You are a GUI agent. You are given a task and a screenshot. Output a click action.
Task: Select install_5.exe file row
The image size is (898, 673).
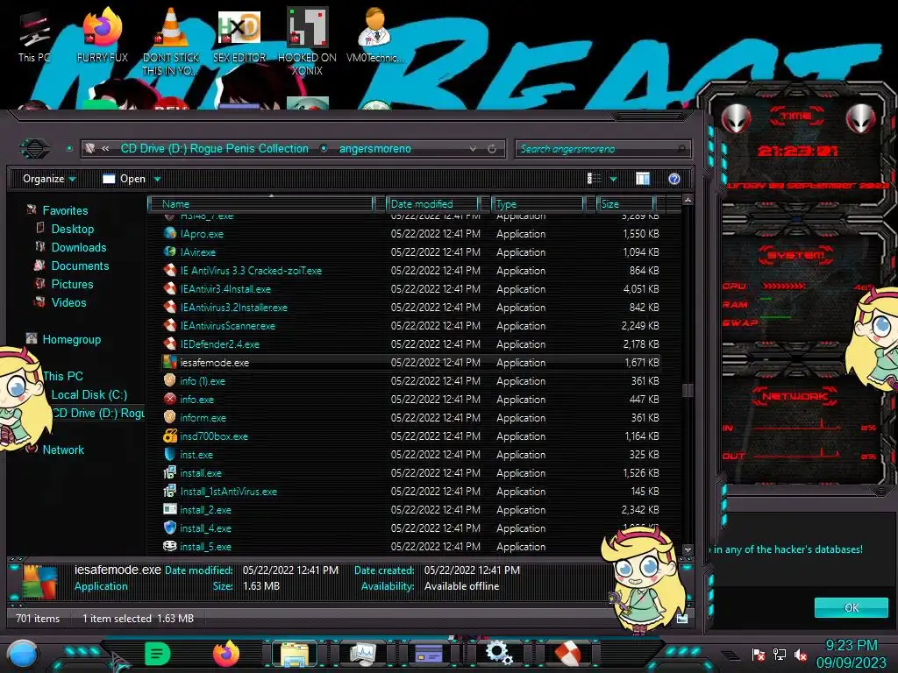coord(411,547)
